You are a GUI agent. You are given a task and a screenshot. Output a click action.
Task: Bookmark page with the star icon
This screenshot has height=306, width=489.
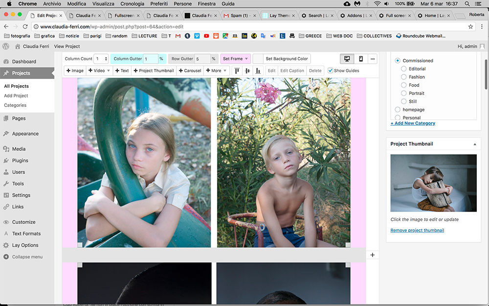click(470, 26)
